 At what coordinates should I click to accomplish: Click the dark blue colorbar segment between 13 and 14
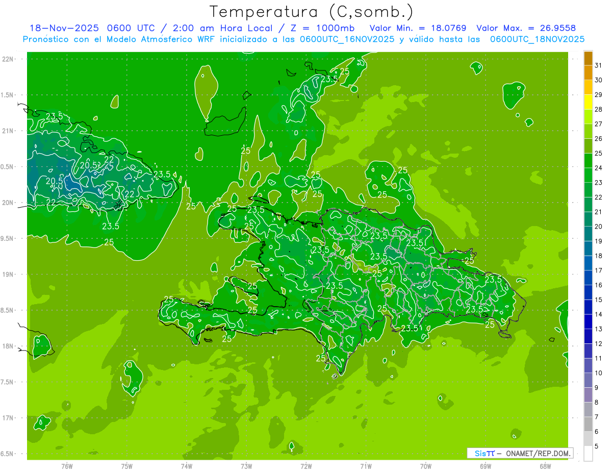coord(588,322)
